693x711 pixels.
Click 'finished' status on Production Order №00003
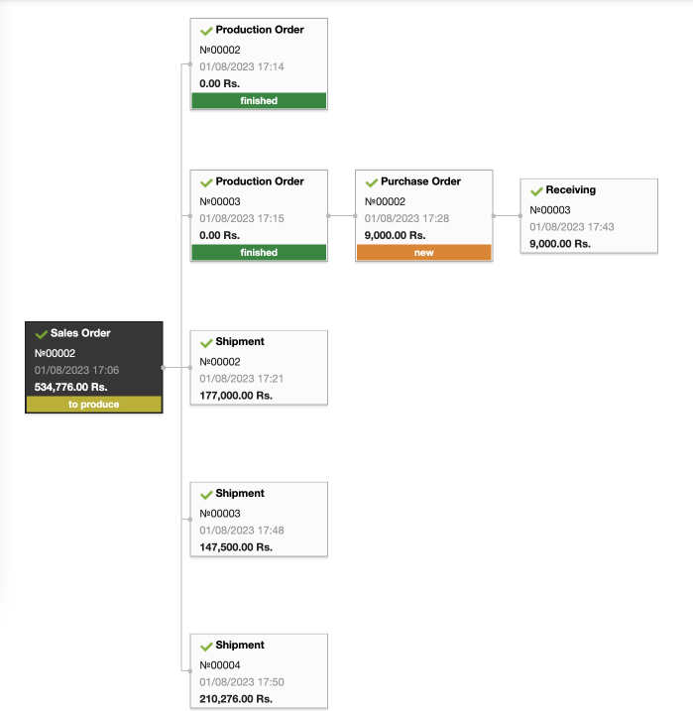point(259,253)
